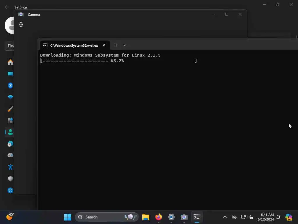The image size is (298, 224).
Task: Switch to Camera app in taskbar
Action: (x=184, y=217)
